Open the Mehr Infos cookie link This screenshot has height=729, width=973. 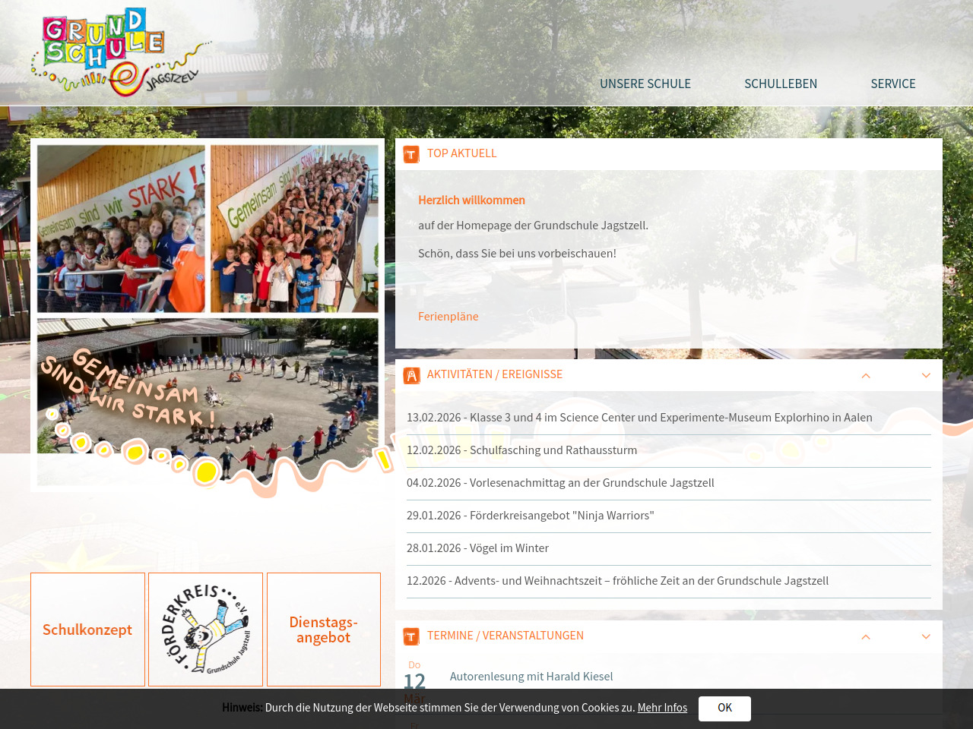click(662, 708)
